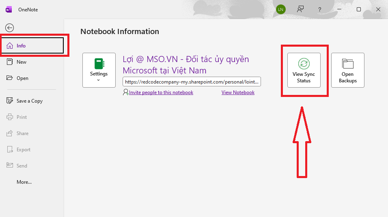Choose Open from the left menu
388x217 pixels.
(x=32, y=78)
